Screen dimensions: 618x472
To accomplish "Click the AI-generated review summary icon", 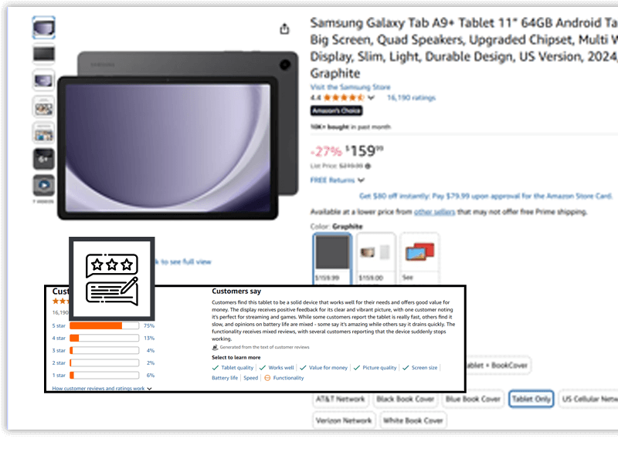I will point(215,347).
